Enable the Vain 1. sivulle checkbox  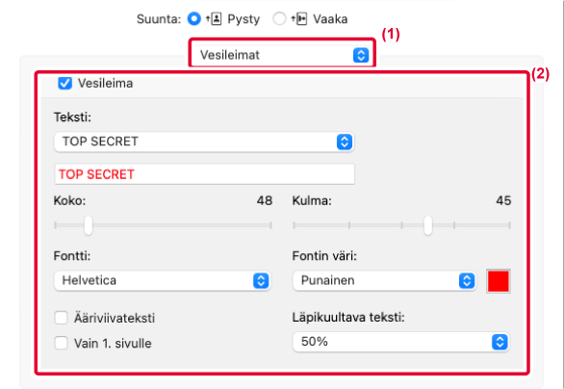pyautogui.click(x=62, y=343)
